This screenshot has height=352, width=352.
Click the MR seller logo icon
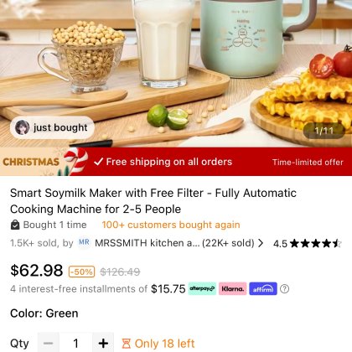pyautogui.click(x=84, y=242)
